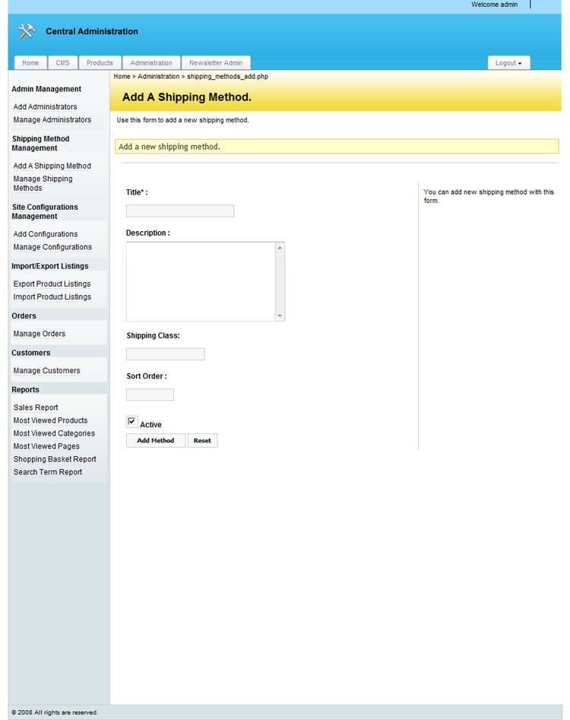The height and width of the screenshot is (720, 570).
Task: Click shipping_methods_add.php in the breadcrumb
Action: pos(227,76)
